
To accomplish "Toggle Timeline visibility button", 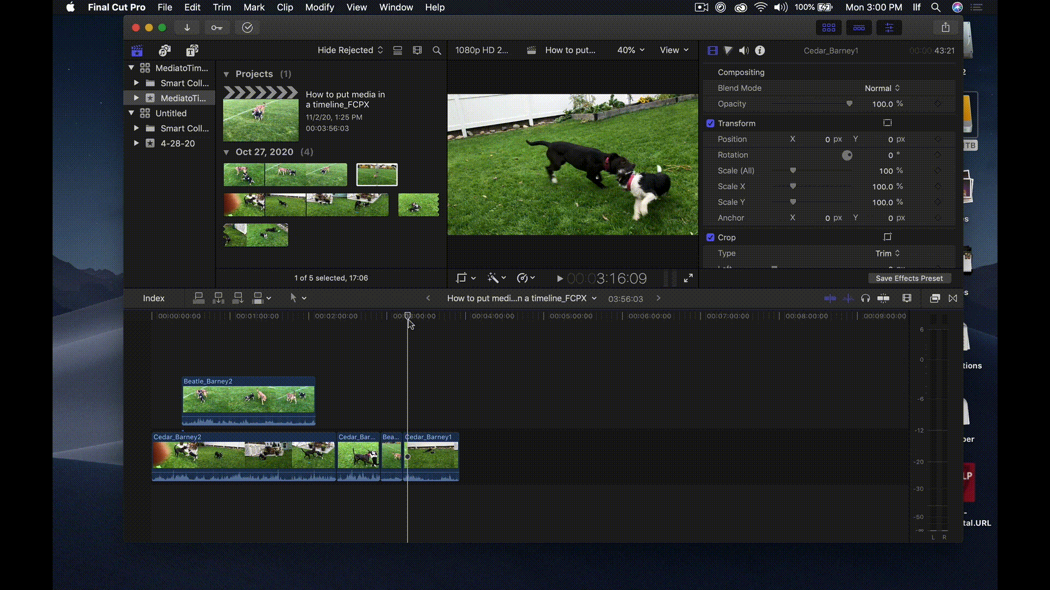I will (x=859, y=28).
